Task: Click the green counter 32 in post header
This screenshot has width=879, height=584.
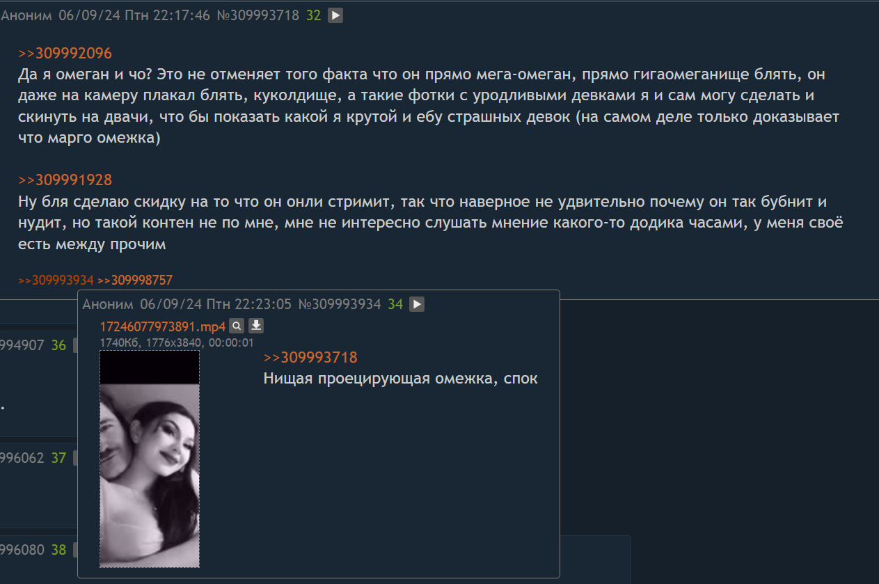Action: (314, 15)
